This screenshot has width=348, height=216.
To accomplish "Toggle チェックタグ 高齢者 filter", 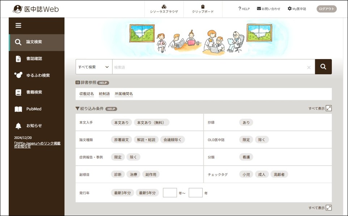I will 279,174.
